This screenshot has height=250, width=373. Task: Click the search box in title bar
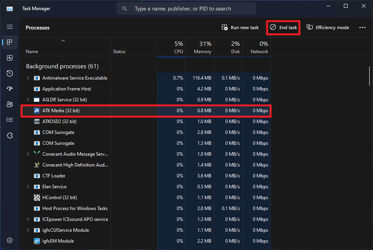point(186,9)
